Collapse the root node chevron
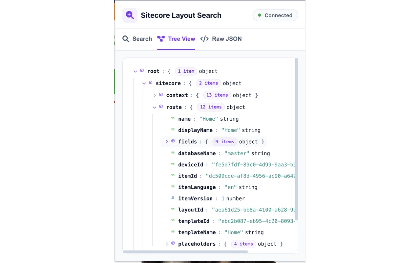420x263 pixels. (x=136, y=71)
